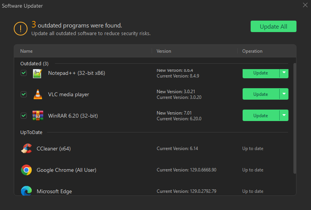This screenshot has width=311, height=210.
Task: Click WinRAR New Version: 7.01 text
Action: [174, 113]
